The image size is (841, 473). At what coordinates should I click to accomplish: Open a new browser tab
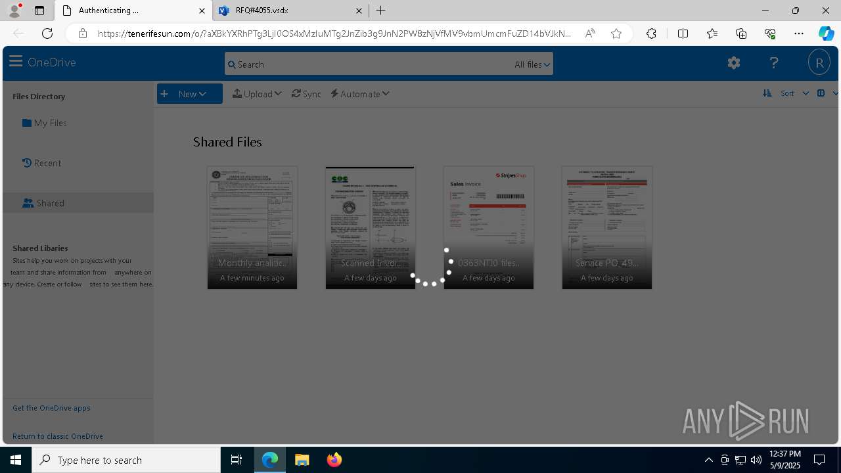[x=381, y=11]
